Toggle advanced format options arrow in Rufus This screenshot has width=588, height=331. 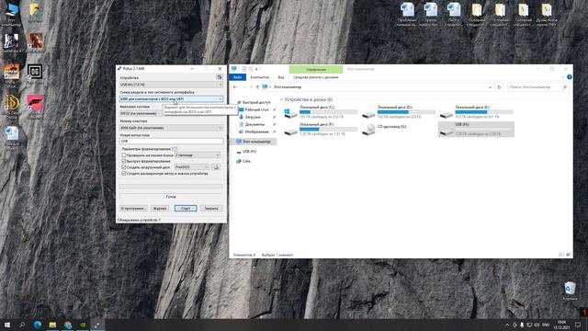tap(175, 149)
